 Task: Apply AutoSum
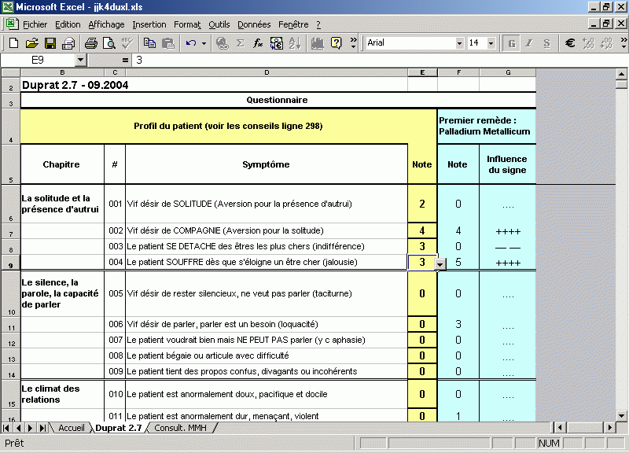pos(241,43)
